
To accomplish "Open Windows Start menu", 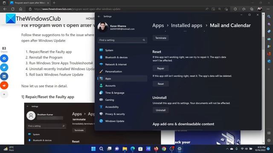I will (x=93, y=149).
